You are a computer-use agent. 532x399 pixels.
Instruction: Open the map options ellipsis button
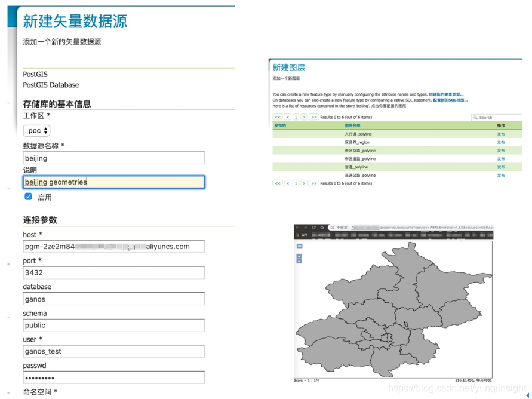coord(299,246)
